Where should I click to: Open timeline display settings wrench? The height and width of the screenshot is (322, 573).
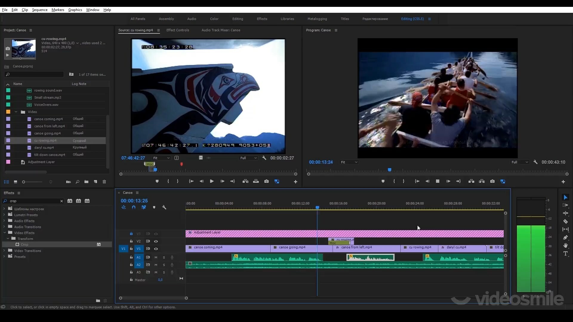coord(164,207)
